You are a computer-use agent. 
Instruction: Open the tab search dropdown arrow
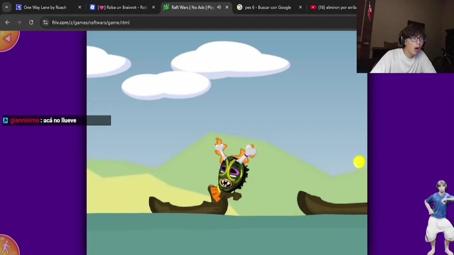point(6,7)
